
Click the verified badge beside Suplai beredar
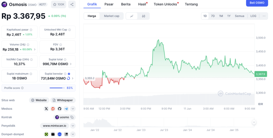[x=69, y=74]
